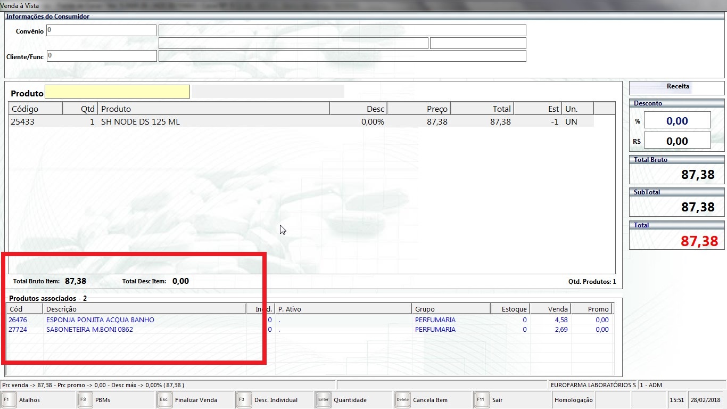This screenshot has height=409, width=727.
Task: Click the Código column header
Action: 35,109
